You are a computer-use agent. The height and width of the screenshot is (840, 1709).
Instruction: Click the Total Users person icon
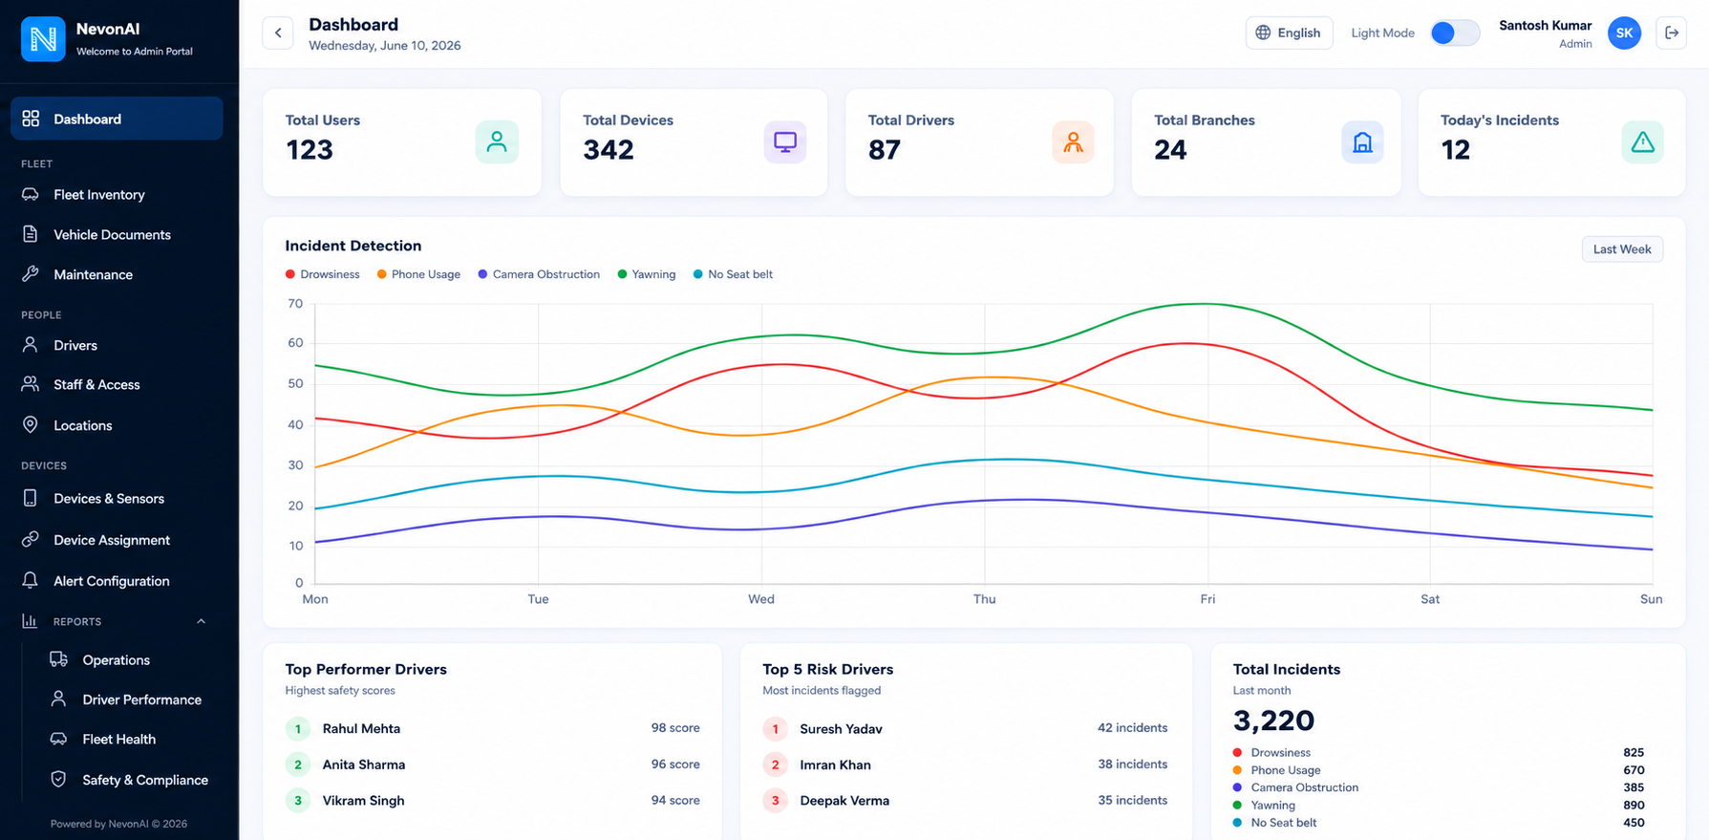coord(497,142)
